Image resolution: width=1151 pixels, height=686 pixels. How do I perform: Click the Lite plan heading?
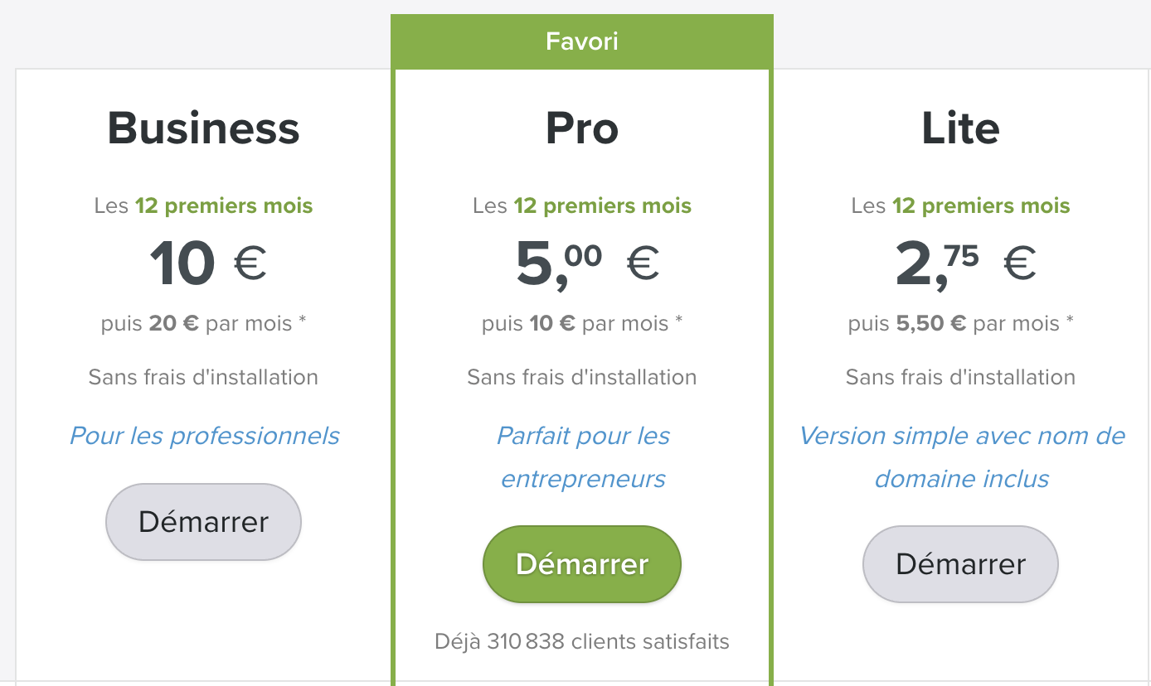point(960,128)
